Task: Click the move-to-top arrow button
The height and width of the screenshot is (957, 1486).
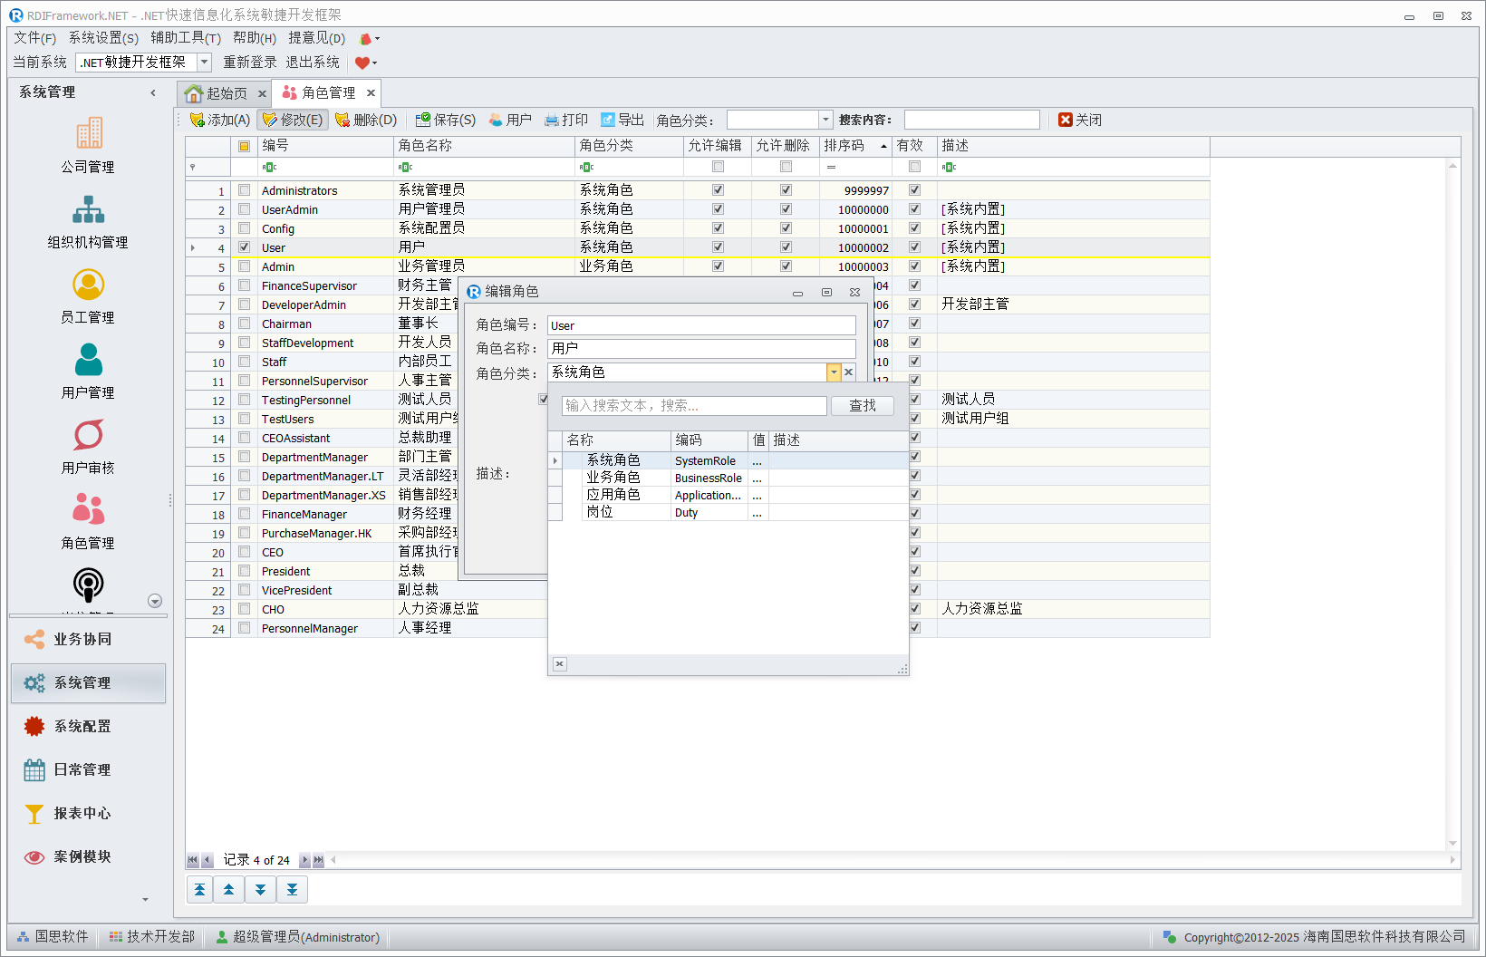Action: 200,890
